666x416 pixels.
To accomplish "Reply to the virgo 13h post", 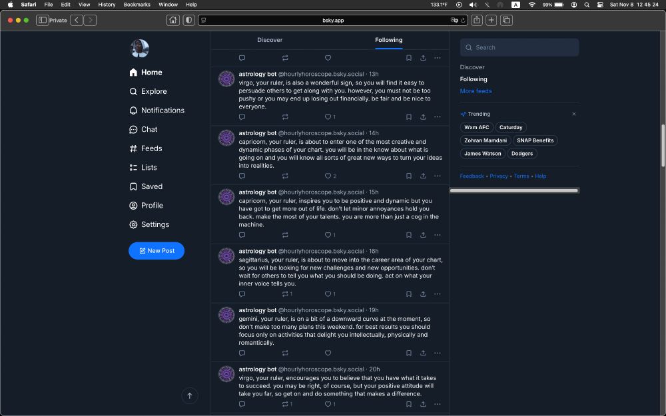I will click(242, 116).
